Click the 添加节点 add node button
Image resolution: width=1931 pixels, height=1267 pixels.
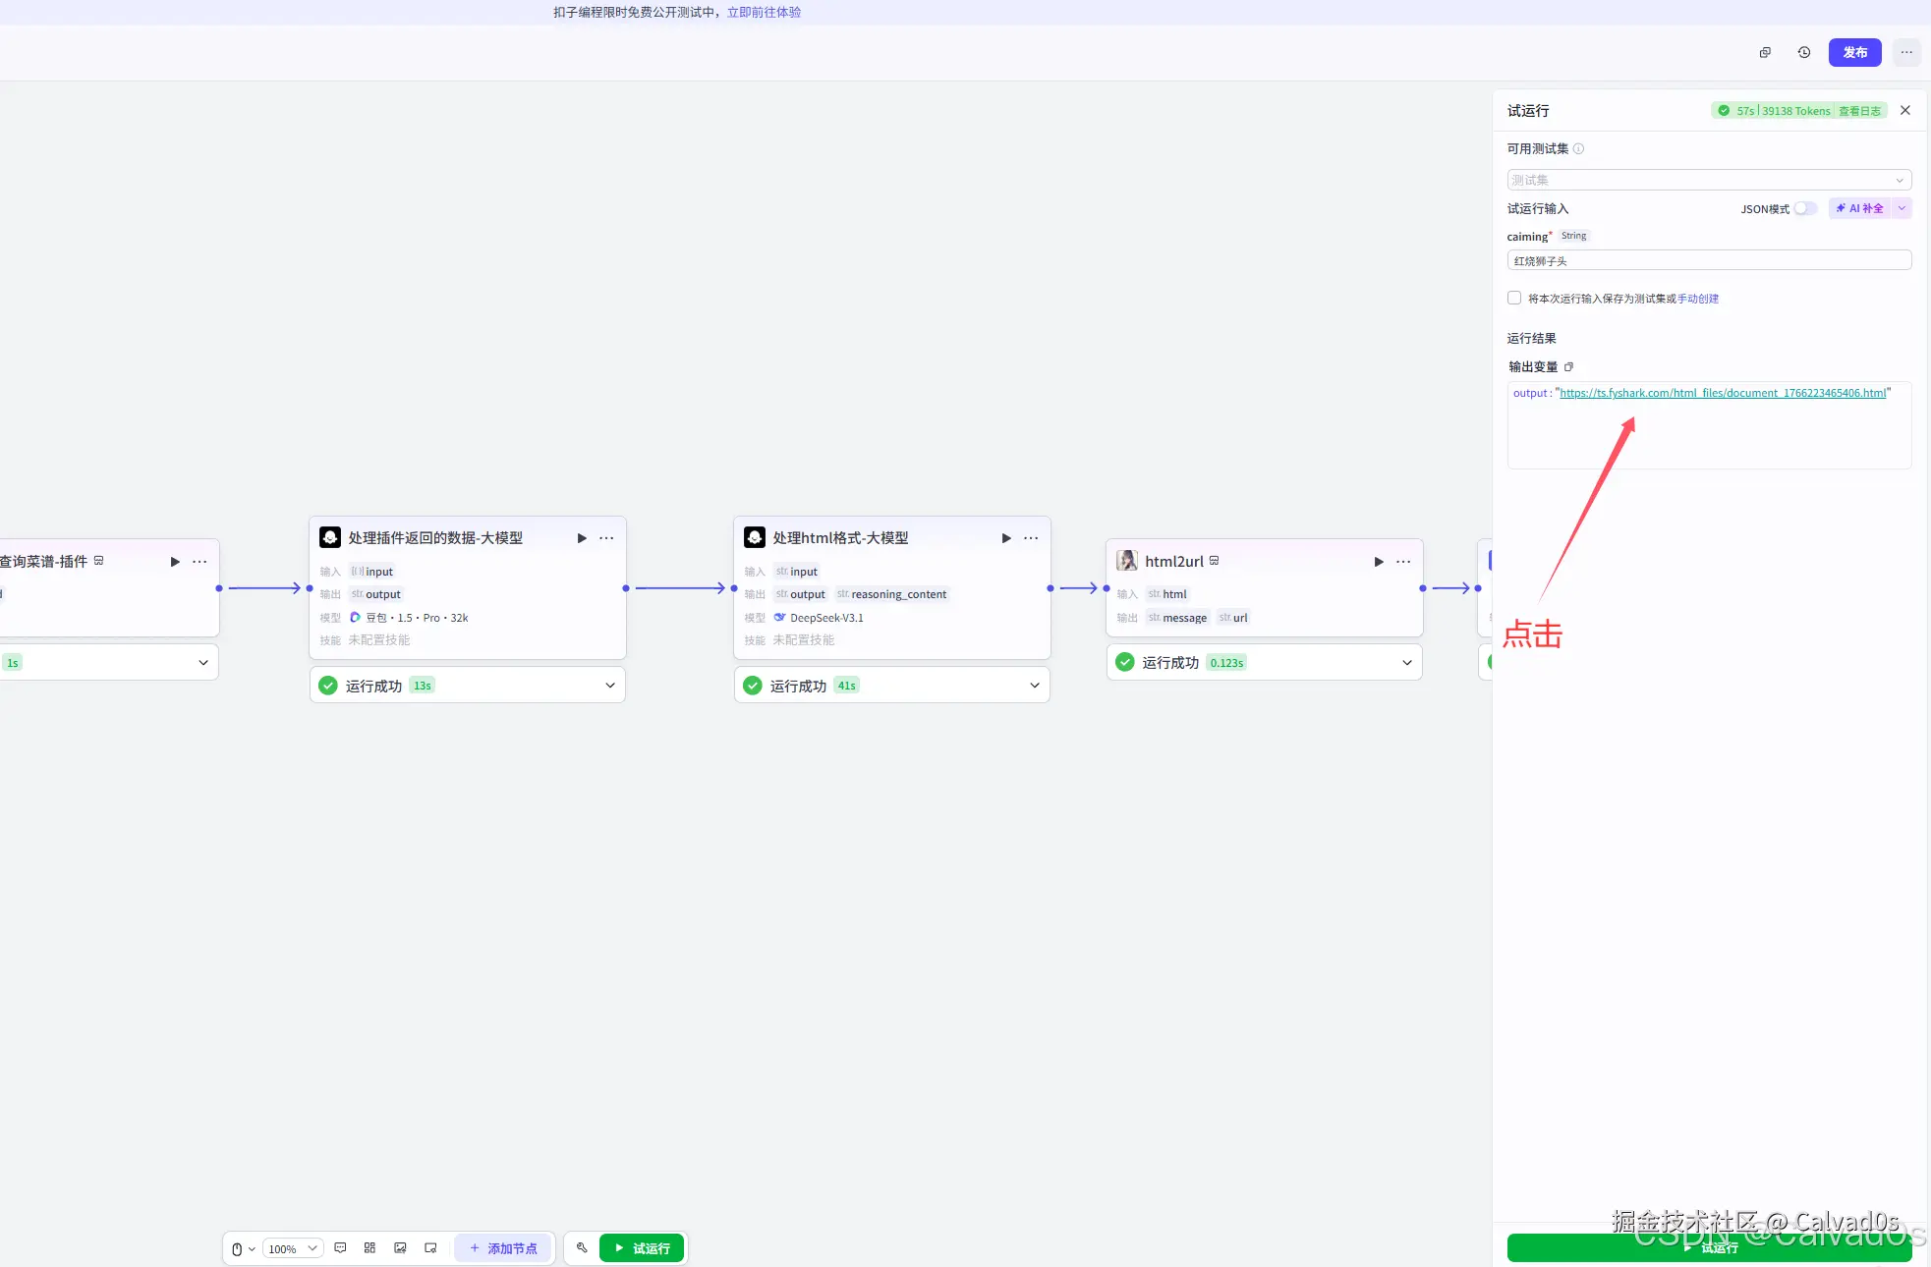tap(503, 1248)
